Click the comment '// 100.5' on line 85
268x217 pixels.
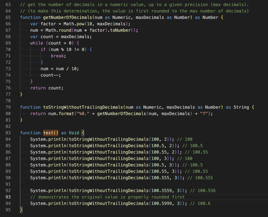[192, 146]
